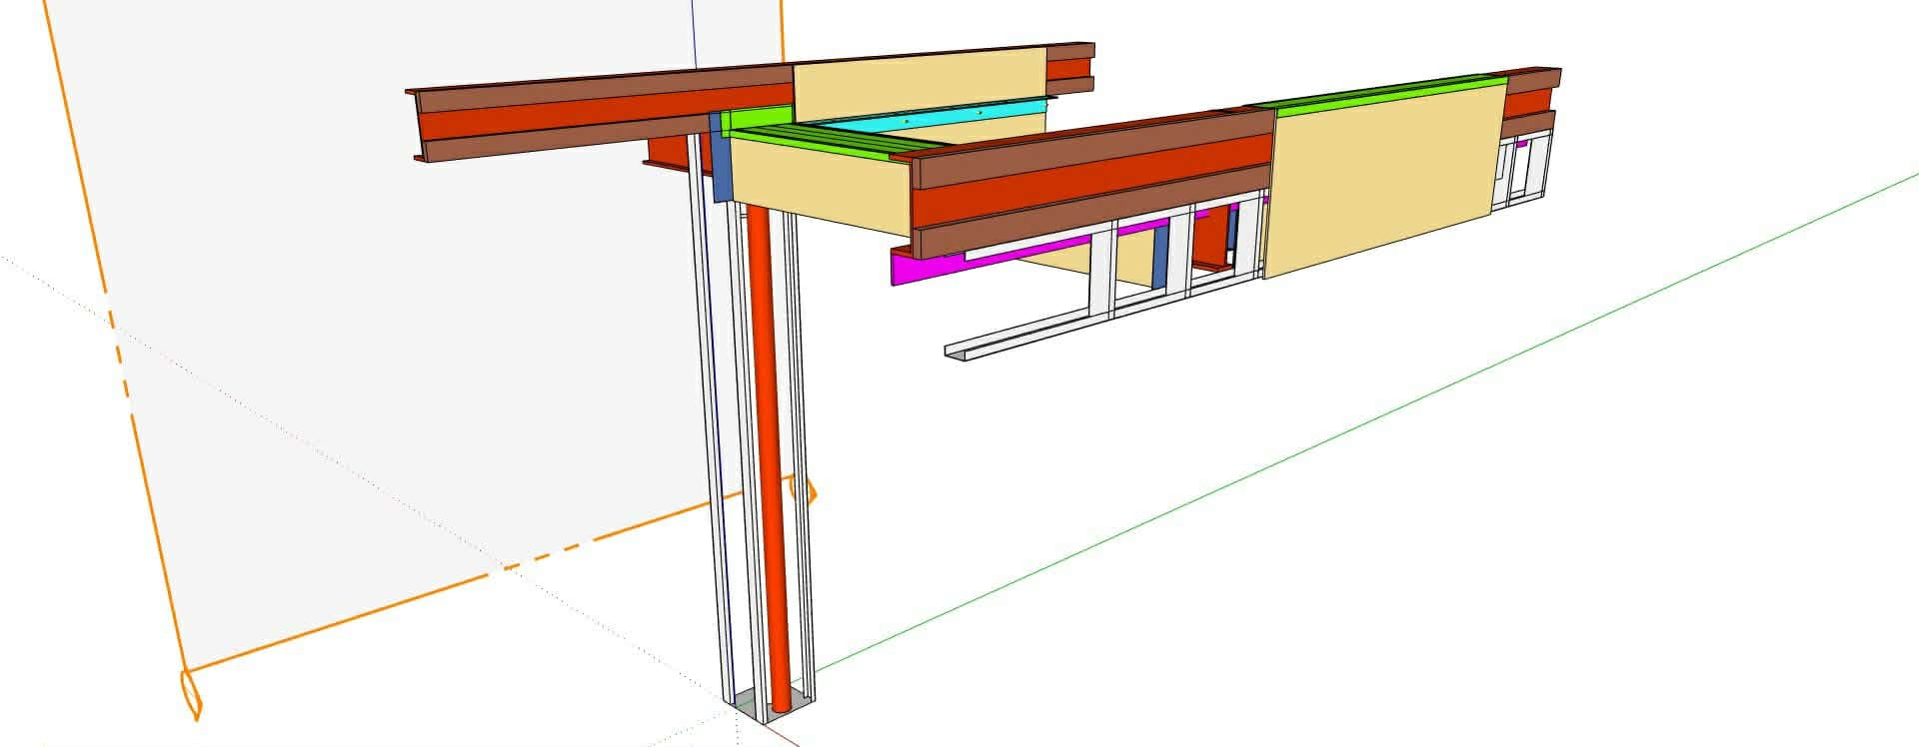Select the short I-beam end at far right
The image size is (1919, 747).
coord(1529,101)
